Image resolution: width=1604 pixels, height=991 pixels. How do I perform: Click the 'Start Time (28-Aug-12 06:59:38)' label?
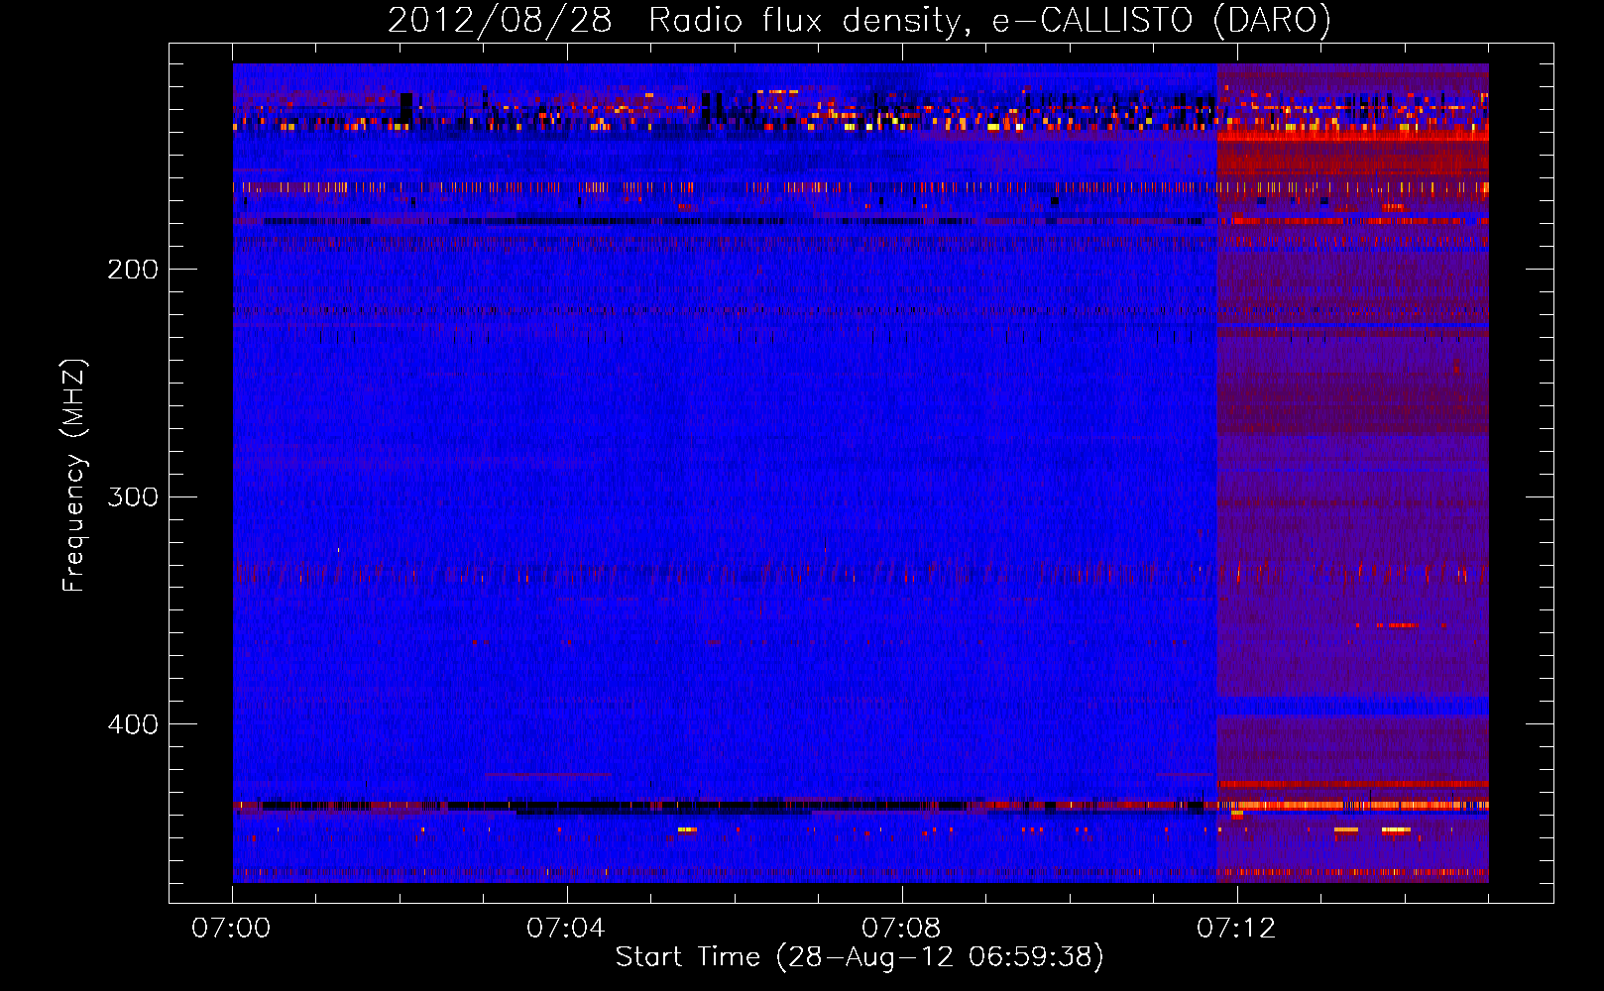pyautogui.click(x=859, y=957)
